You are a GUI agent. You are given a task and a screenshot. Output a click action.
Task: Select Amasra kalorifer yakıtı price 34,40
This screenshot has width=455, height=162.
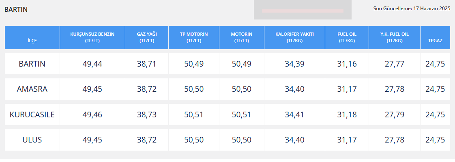click(x=294, y=89)
